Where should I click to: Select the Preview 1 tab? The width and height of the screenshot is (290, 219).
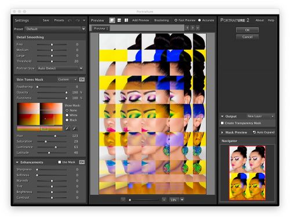(101, 28)
